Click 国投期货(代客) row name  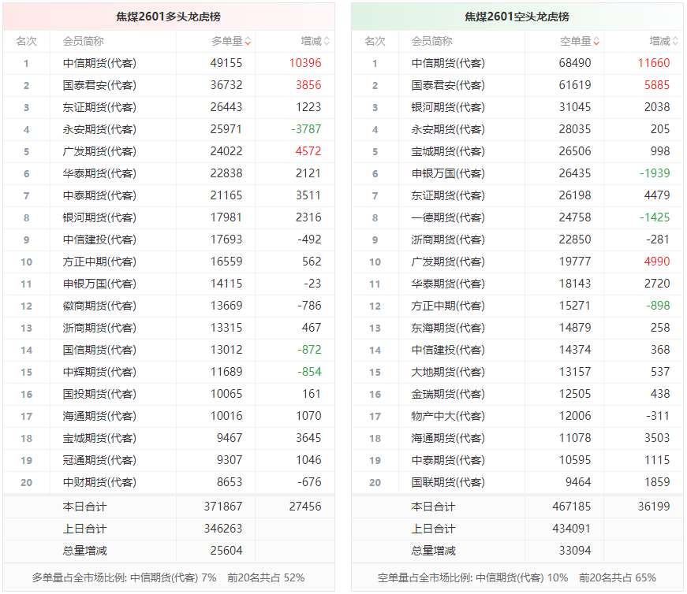(x=99, y=394)
